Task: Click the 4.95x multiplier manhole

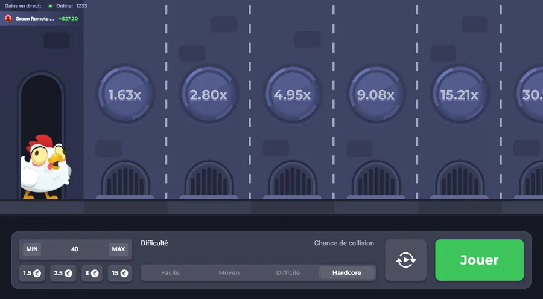Action: (292, 94)
